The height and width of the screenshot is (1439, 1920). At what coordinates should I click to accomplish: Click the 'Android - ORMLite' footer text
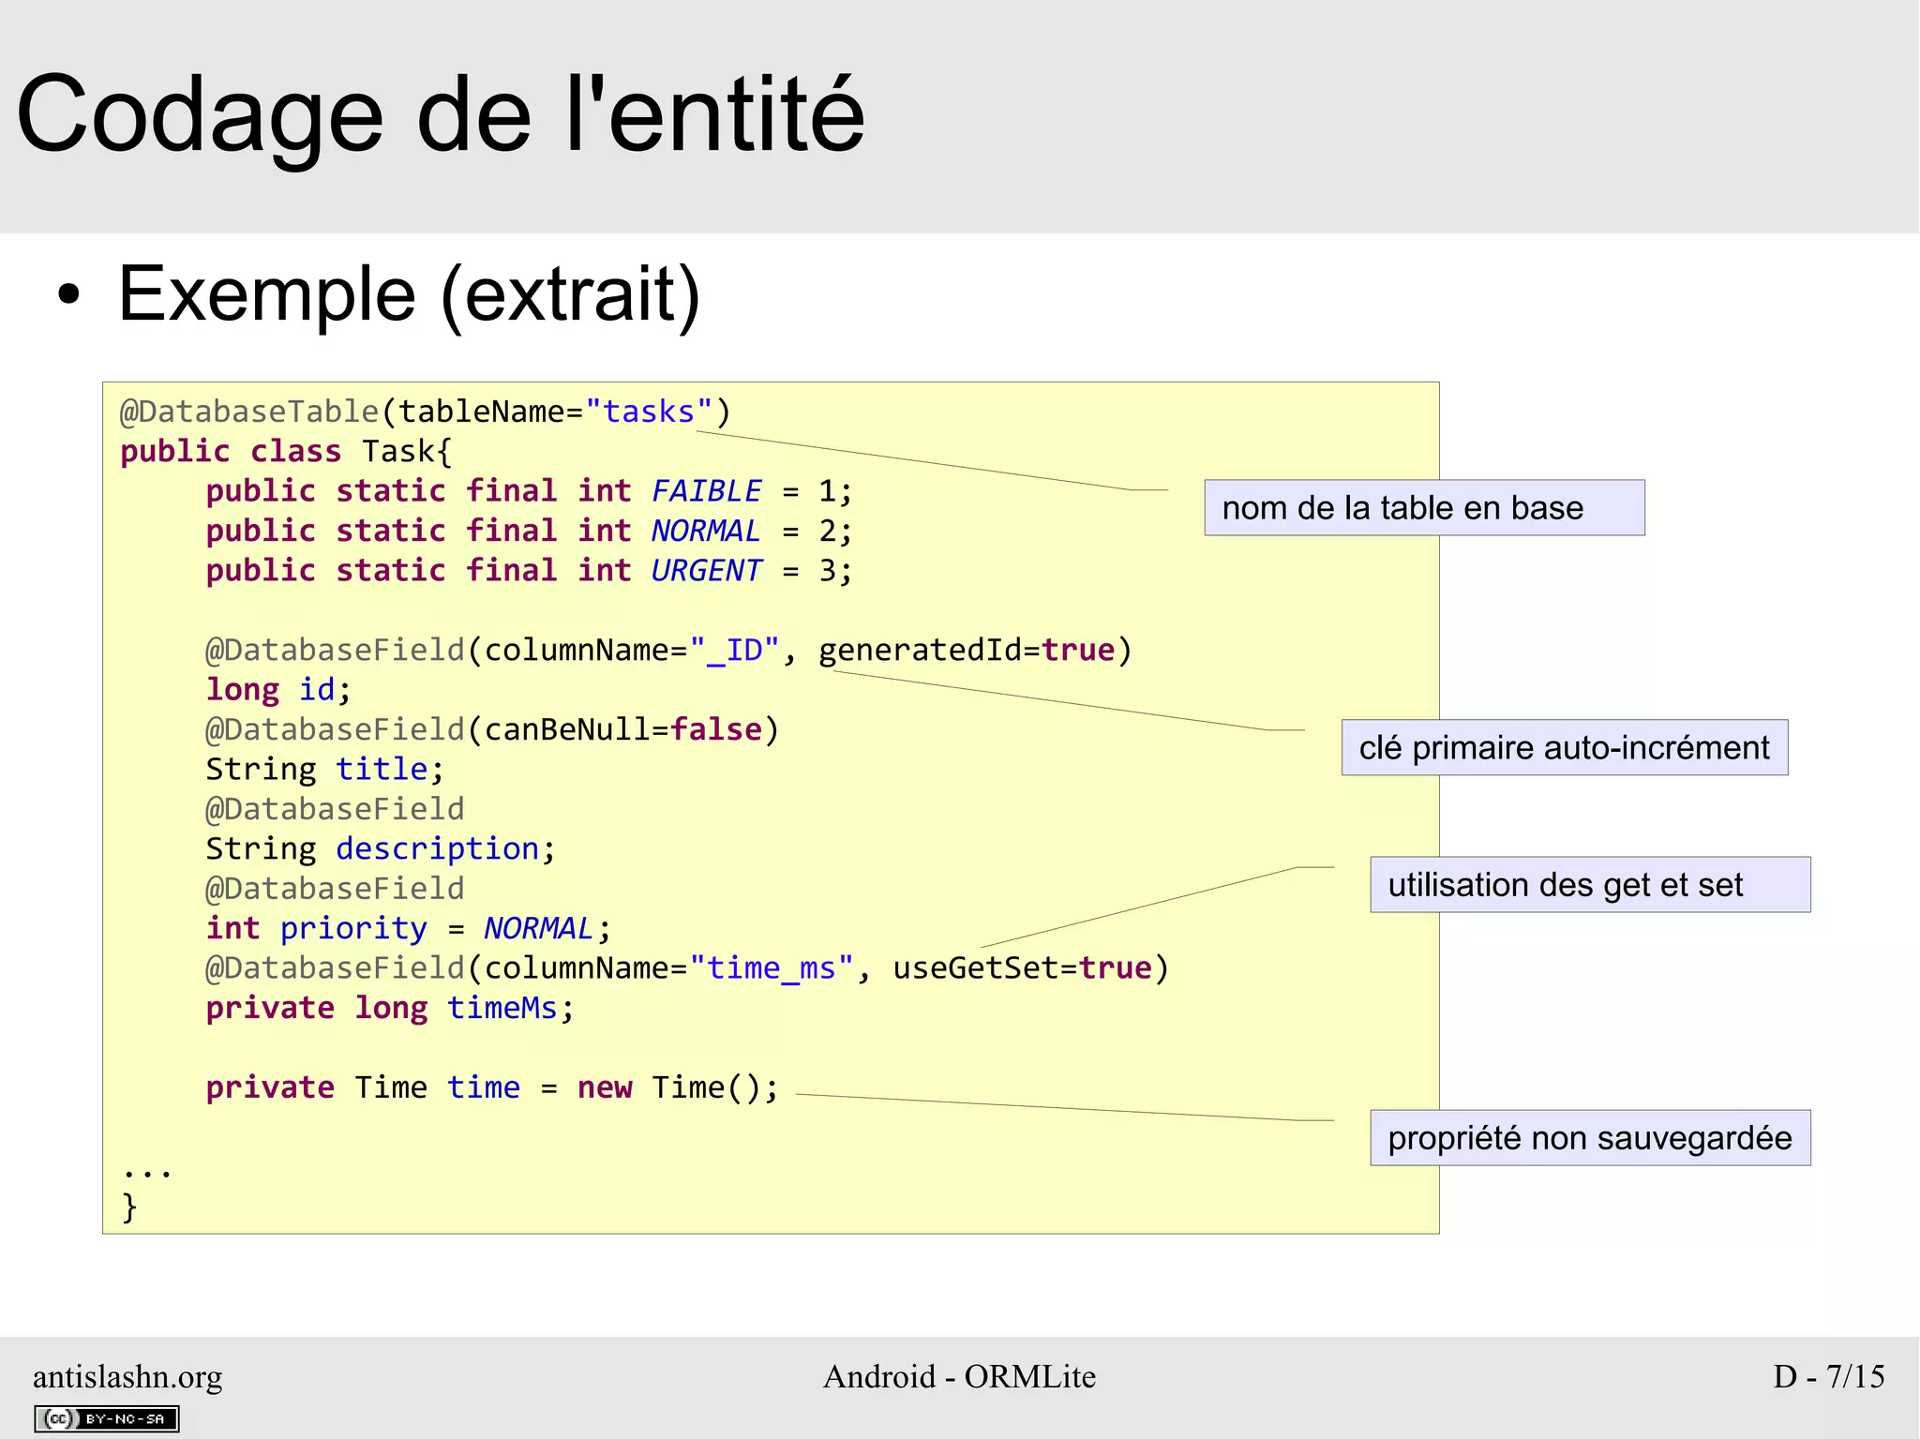959,1376
